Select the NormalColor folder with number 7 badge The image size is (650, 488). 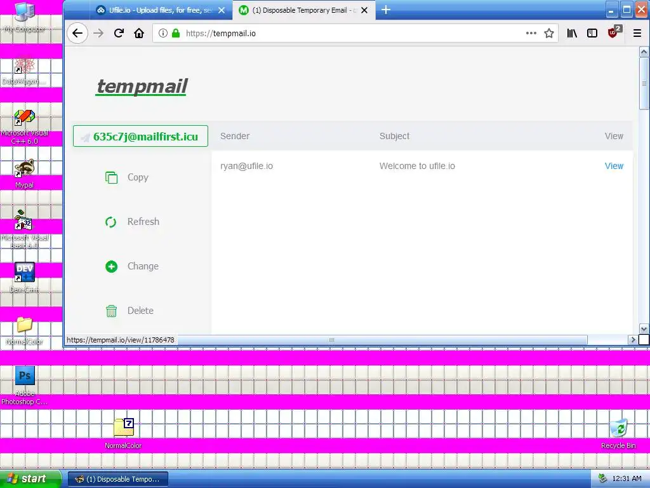pos(123,432)
